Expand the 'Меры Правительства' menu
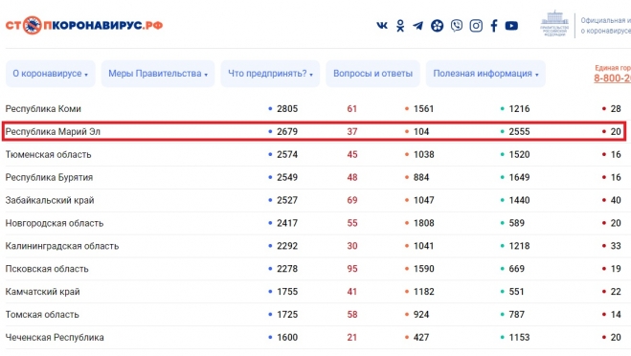The width and height of the screenshot is (631, 356). click(158, 74)
